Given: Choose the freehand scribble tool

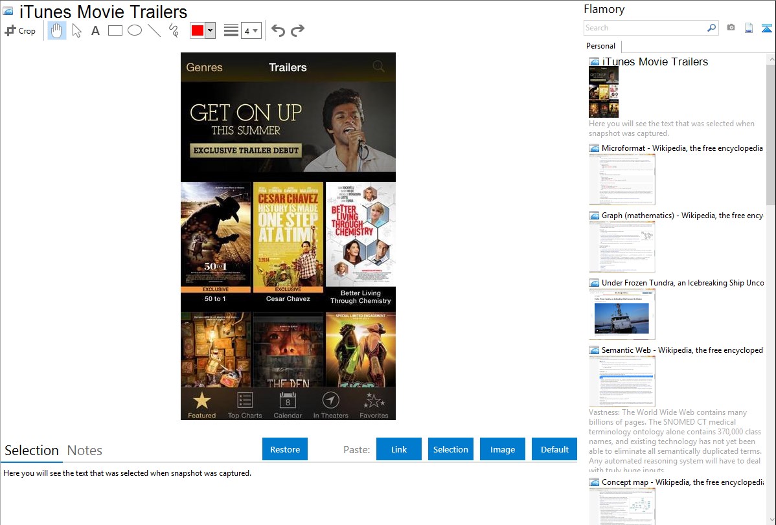Looking at the screenshot, I should (174, 30).
